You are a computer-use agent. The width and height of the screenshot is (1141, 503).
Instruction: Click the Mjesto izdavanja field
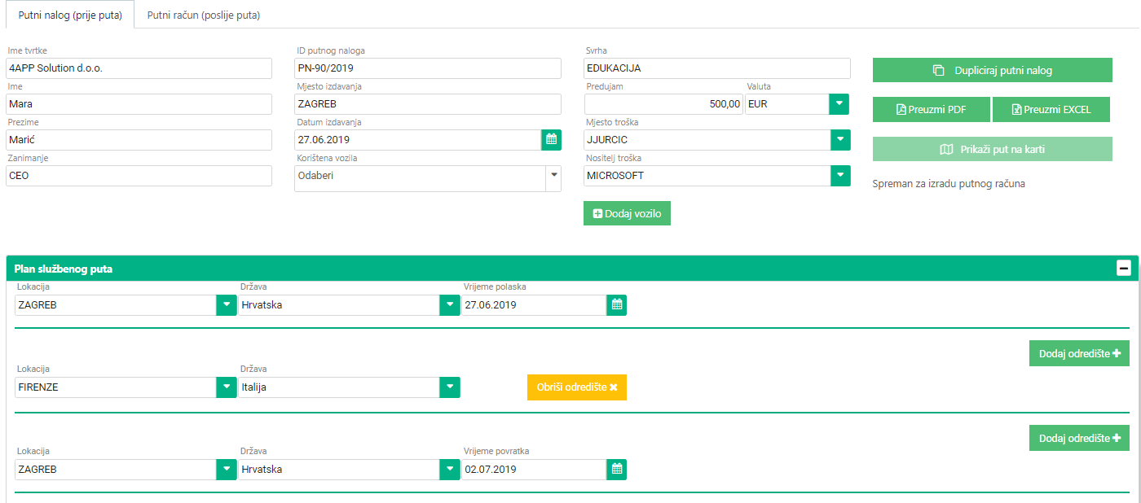point(428,104)
